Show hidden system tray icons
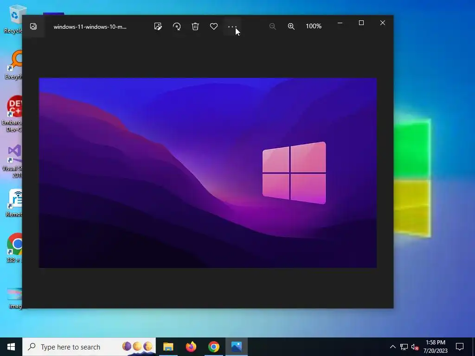 click(392, 347)
